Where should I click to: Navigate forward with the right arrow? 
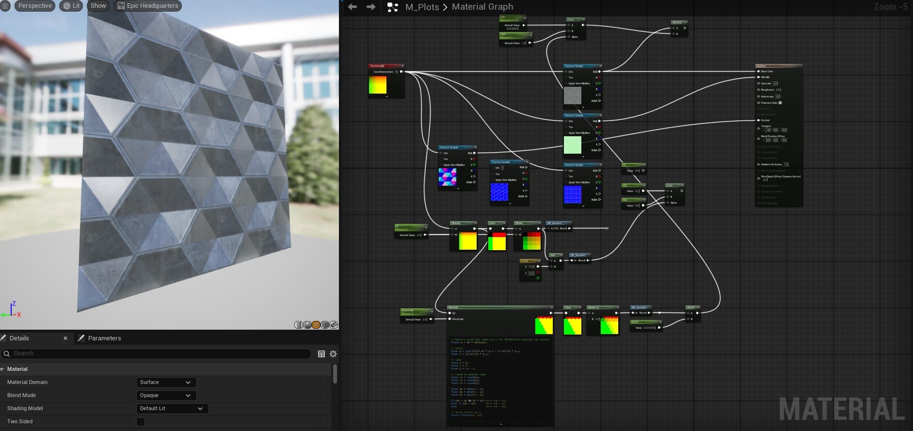[371, 7]
